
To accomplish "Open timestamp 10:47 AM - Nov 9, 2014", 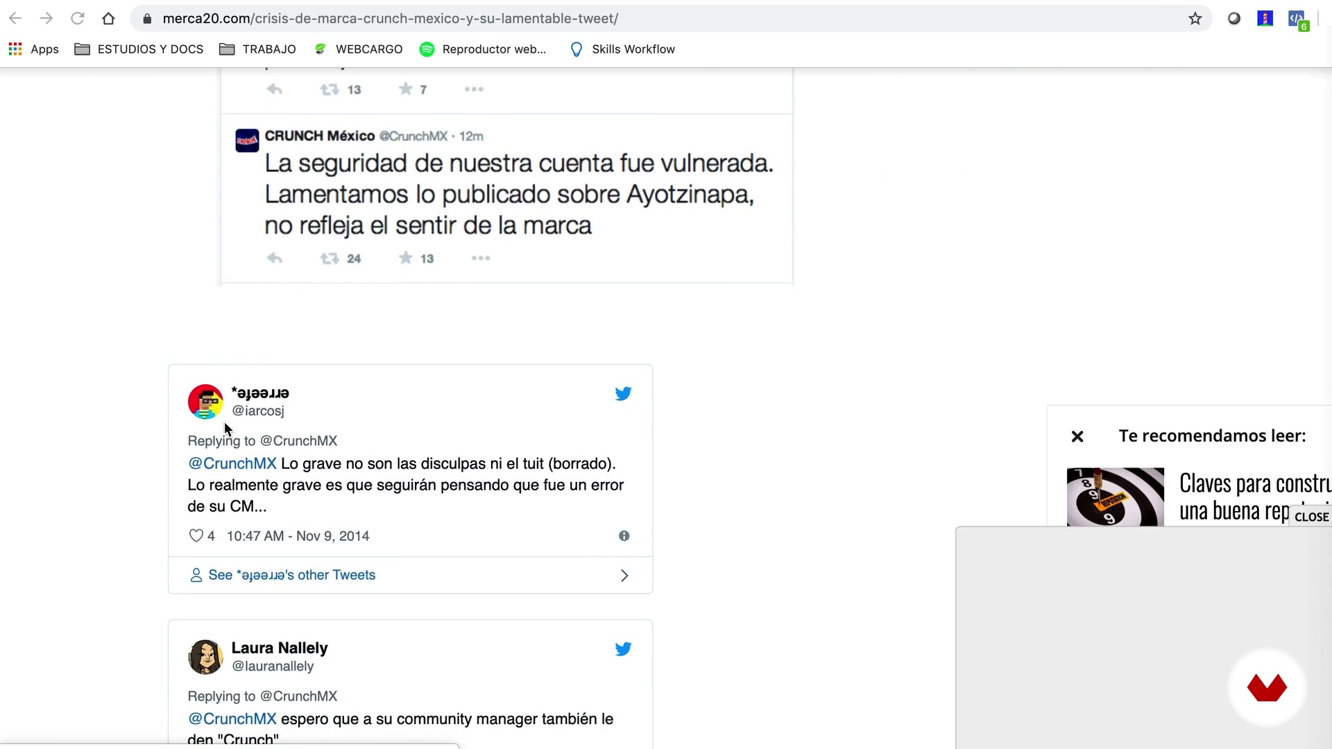I will pyautogui.click(x=298, y=536).
